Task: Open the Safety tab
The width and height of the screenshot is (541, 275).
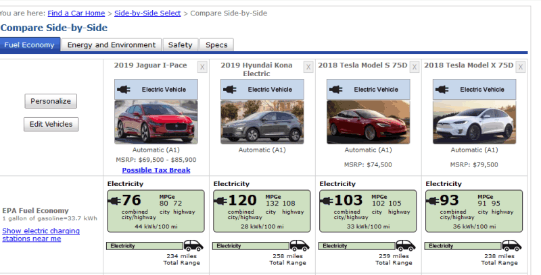Action: point(180,45)
